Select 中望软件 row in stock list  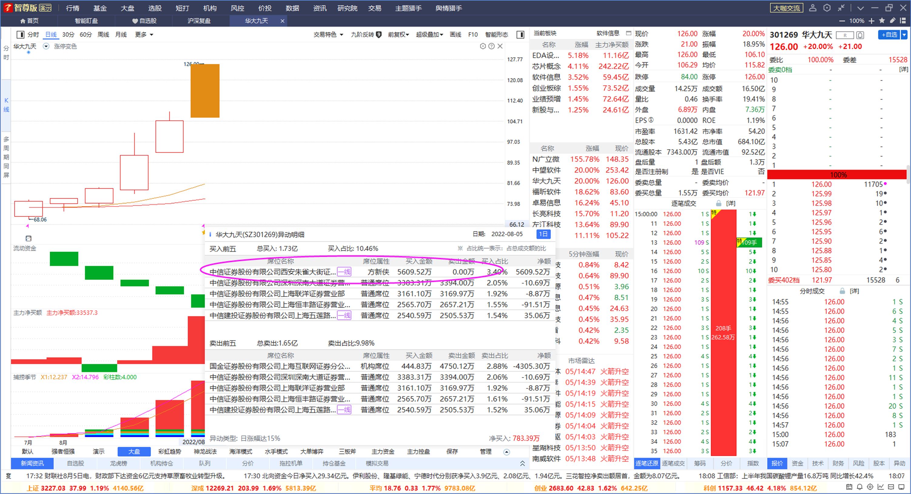tap(580, 170)
